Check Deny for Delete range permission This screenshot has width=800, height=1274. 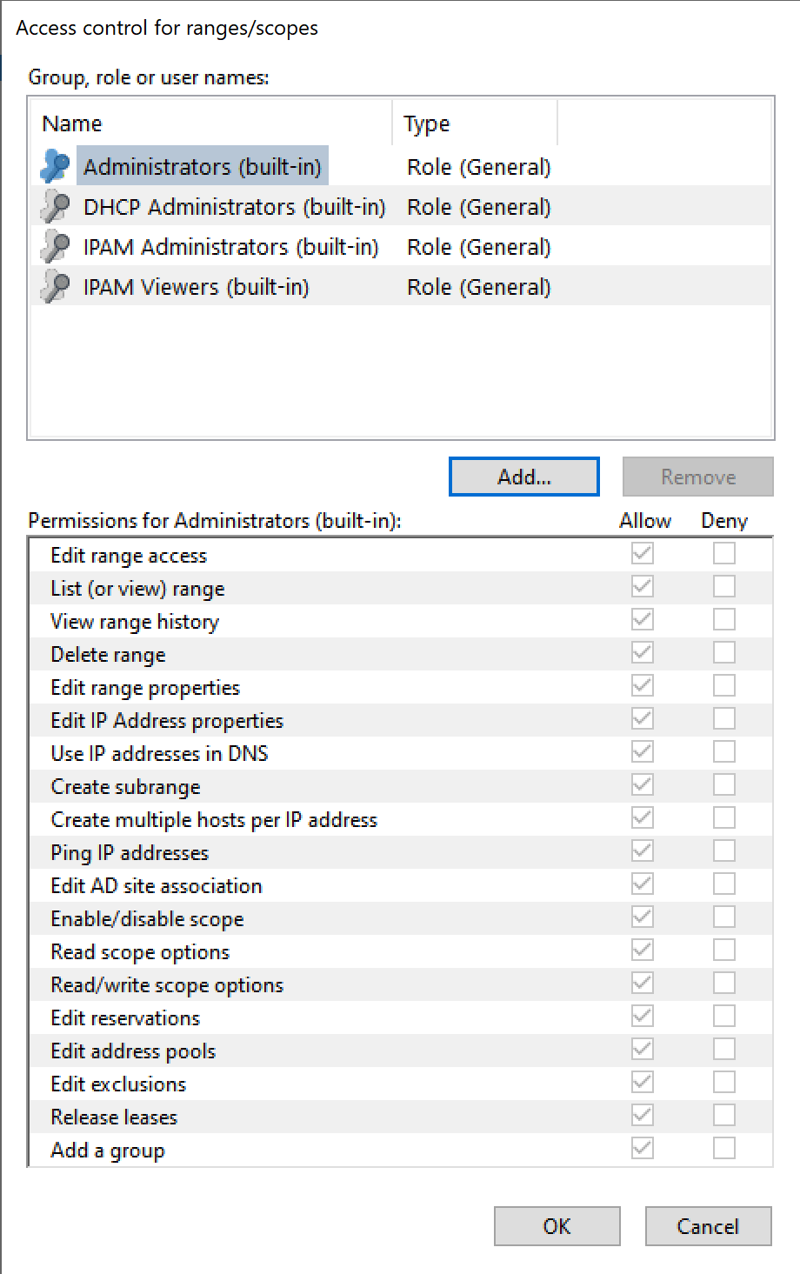click(x=723, y=652)
